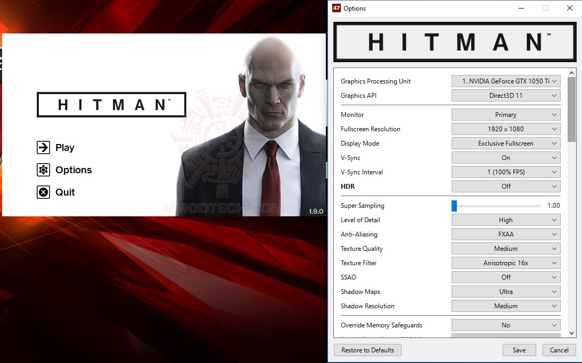Open the V-Sync Interval dropdown
The width and height of the screenshot is (582, 363).
pyautogui.click(x=506, y=172)
